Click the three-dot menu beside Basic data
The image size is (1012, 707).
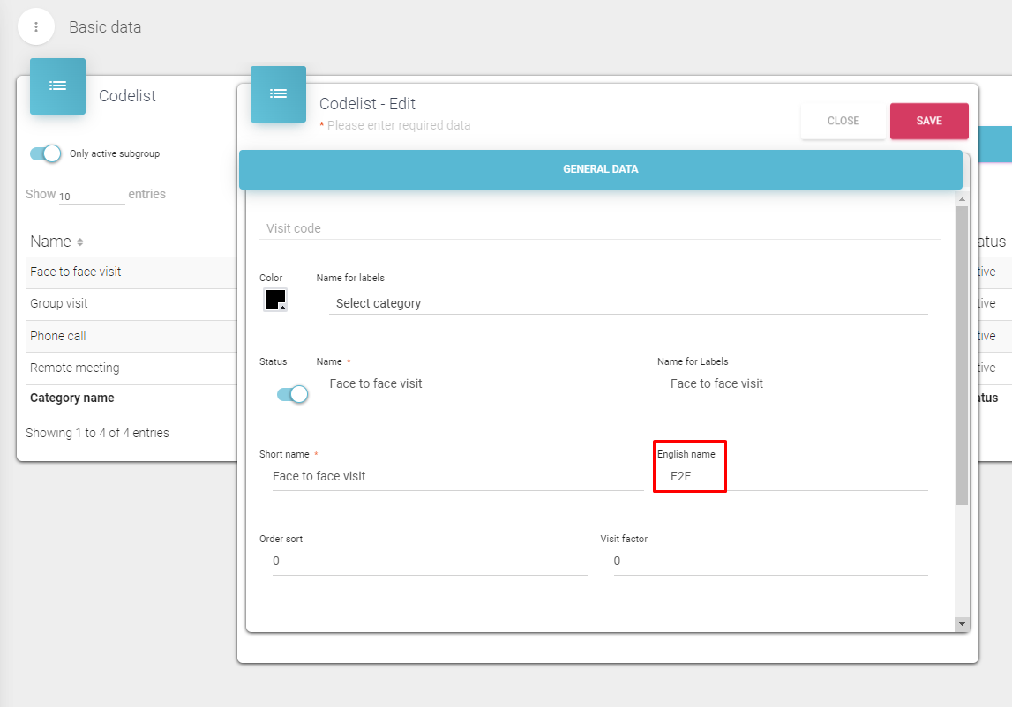click(x=36, y=27)
